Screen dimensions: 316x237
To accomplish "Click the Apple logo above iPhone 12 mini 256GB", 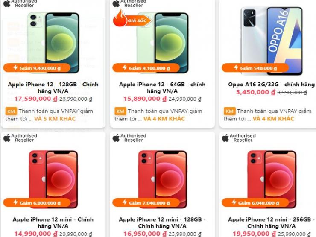I will pyautogui.click(x=225, y=138).
